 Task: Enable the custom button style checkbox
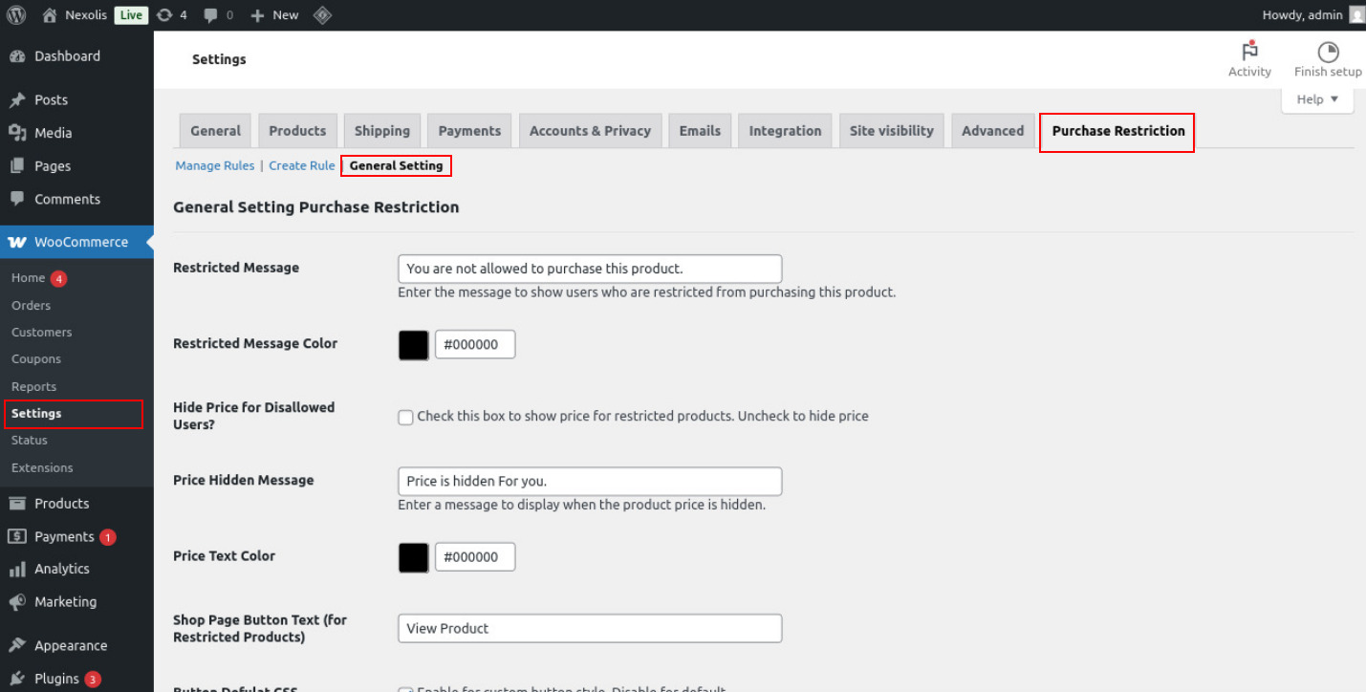pyautogui.click(x=405, y=688)
